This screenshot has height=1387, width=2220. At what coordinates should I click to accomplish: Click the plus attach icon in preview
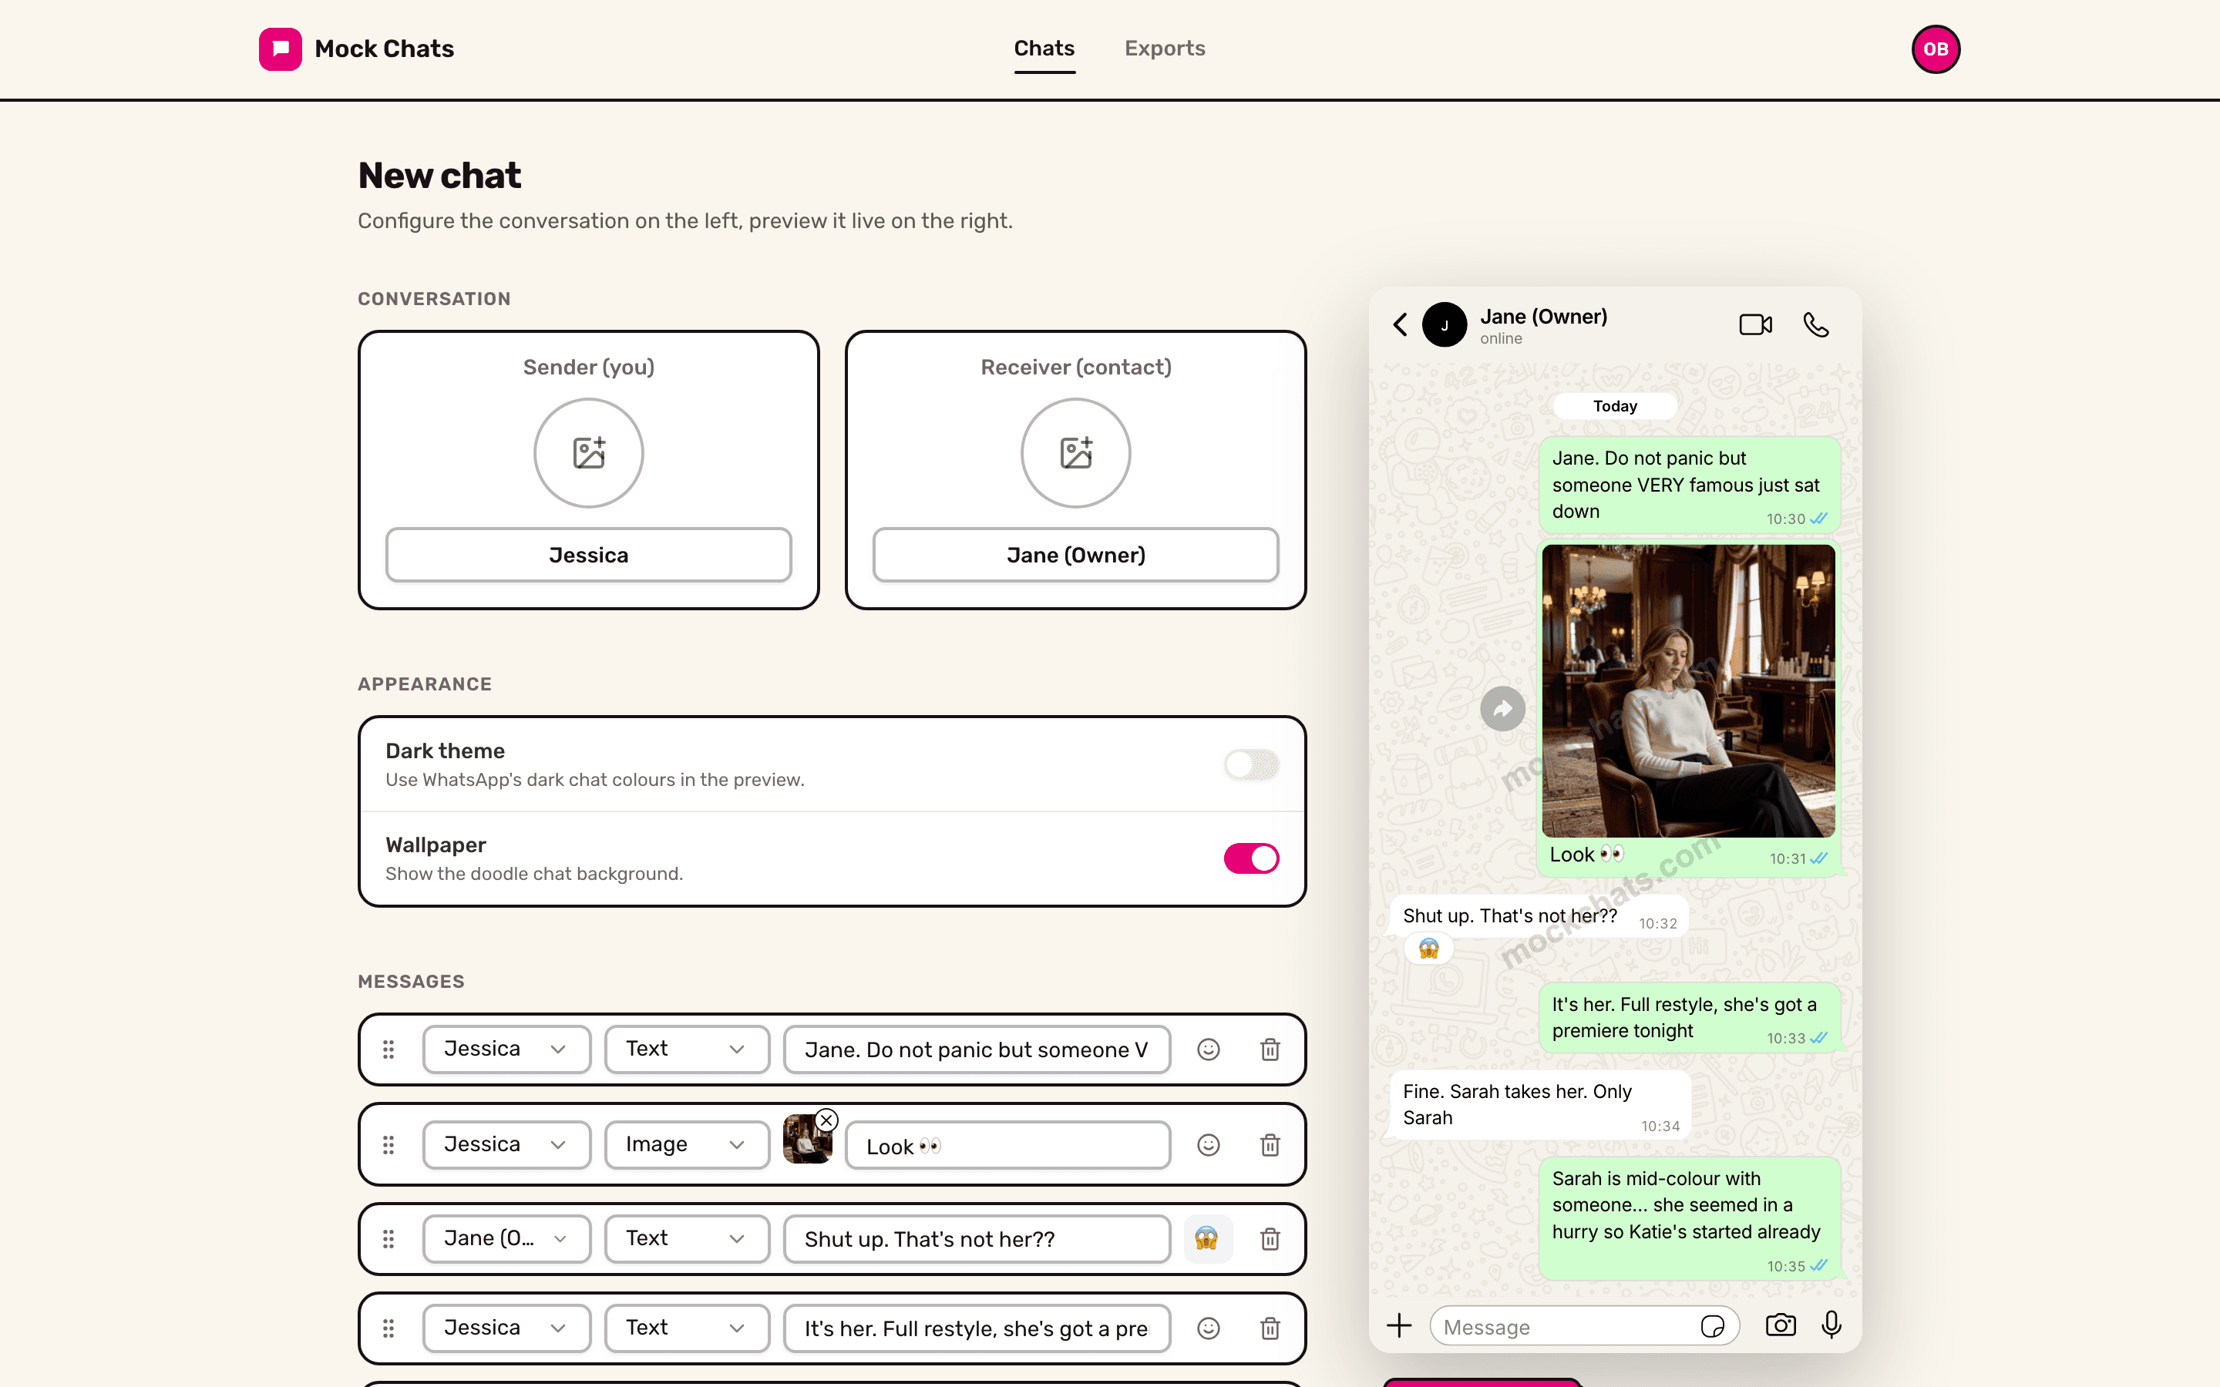pos(1399,1325)
